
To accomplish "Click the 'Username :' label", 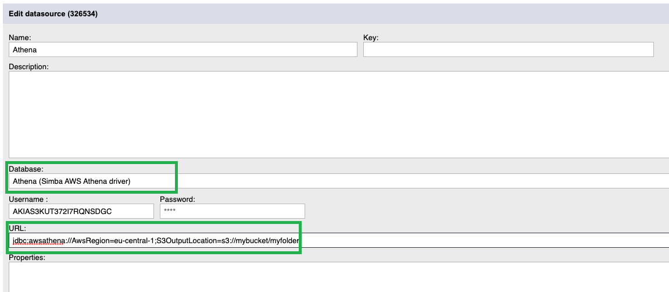I will [27, 199].
